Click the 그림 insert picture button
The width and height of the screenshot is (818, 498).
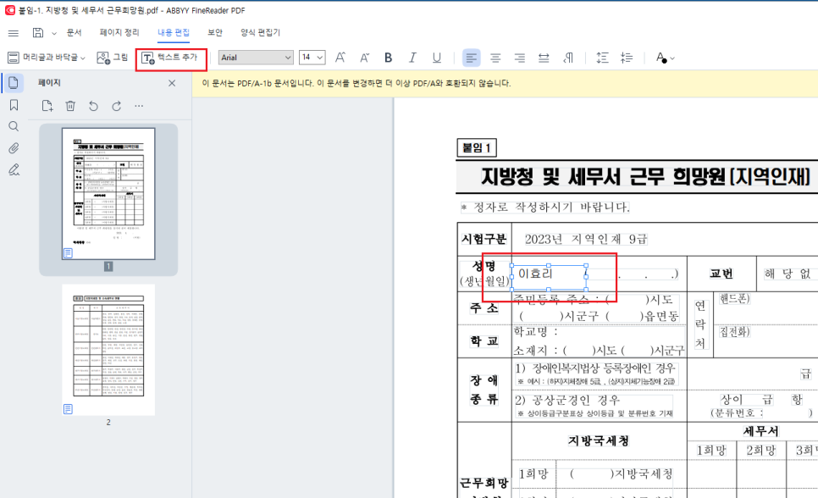coord(112,58)
